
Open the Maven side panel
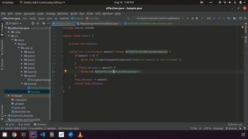tap(246, 28)
